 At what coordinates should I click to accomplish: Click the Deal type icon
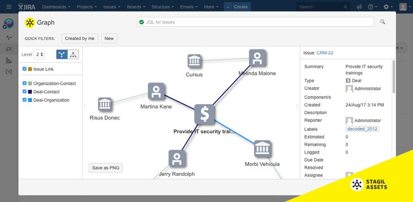(348, 81)
